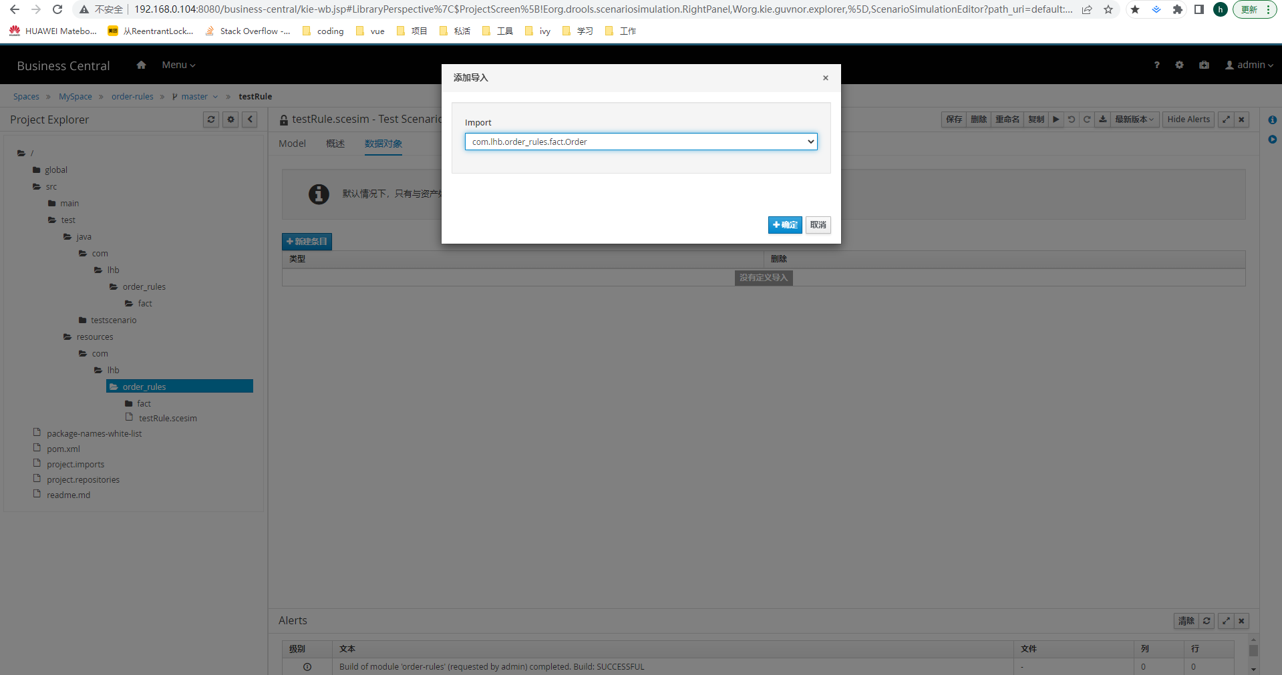Refresh the Project Explorer panel

pos(211,120)
